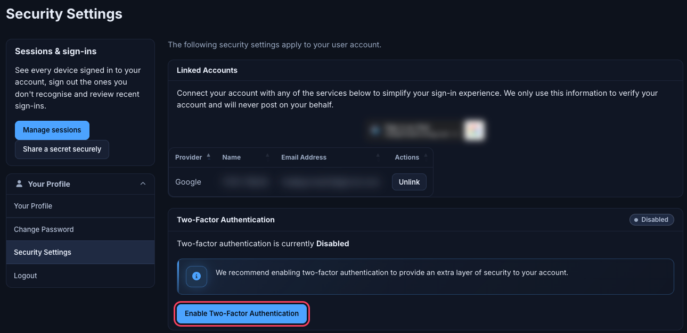687x333 pixels.
Task: Click Share a secret securely button
Action: point(62,149)
